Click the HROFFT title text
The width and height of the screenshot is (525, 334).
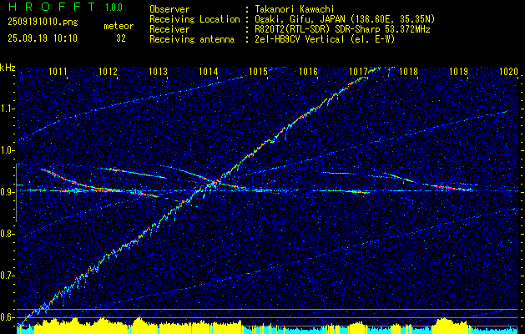pyautogui.click(x=52, y=7)
